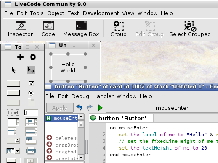Open the Code Editor Window menu

click(x=126, y=96)
